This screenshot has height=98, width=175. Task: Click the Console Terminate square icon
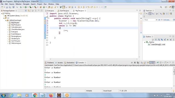click(x=132, y=63)
